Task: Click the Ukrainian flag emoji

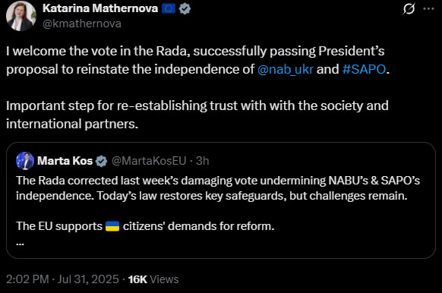Action: (x=112, y=226)
